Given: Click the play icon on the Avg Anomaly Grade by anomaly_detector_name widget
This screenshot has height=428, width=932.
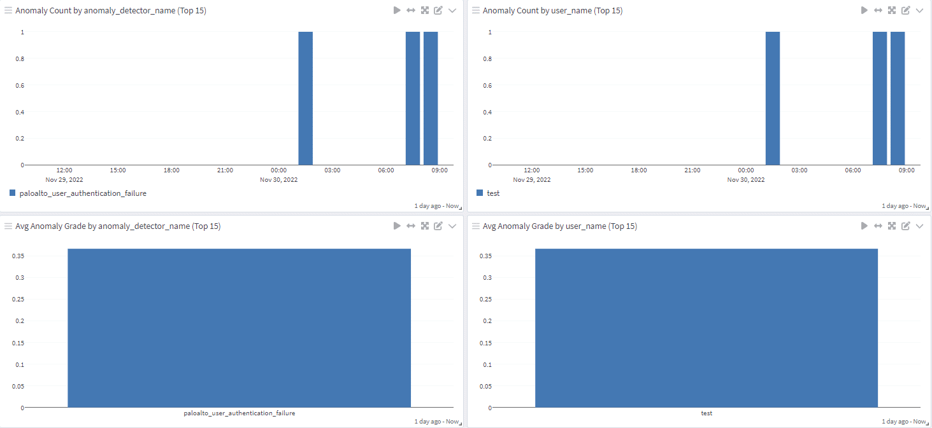Looking at the screenshot, I should (397, 226).
